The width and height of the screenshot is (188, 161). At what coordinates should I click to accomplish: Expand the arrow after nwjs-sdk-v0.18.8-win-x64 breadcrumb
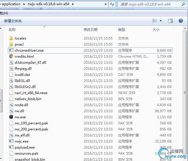[73, 4]
